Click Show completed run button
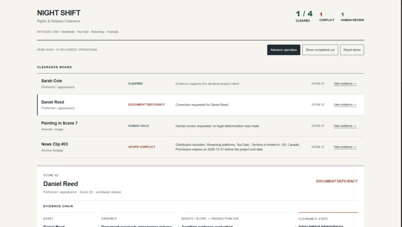This screenshot has height=227, width=402. pyautogui.click(x=320, y=50)
